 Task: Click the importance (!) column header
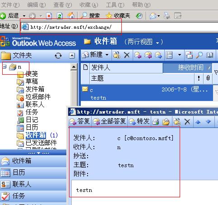pyautogui.click(x=199, y=78)
